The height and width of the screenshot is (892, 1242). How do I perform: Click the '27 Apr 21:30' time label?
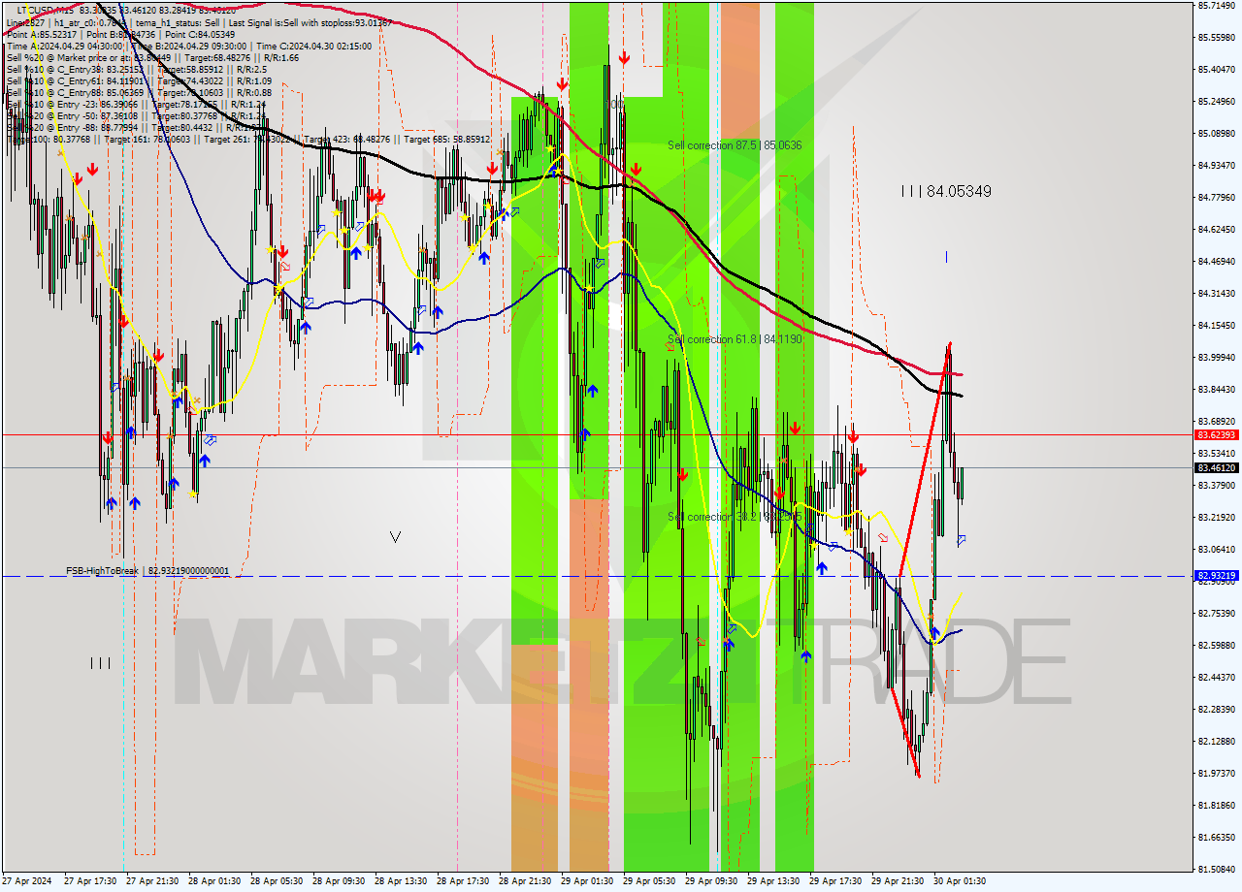coord(152,881)
